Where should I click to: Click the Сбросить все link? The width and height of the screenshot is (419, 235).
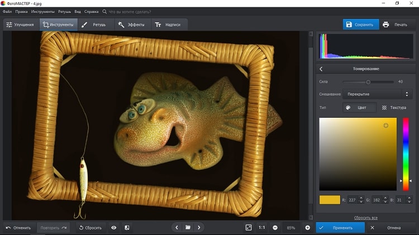coord(366,217)
